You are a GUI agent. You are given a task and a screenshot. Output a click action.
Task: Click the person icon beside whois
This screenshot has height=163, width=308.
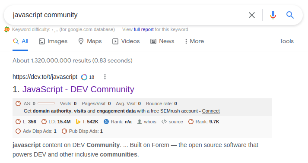[140, 122]
